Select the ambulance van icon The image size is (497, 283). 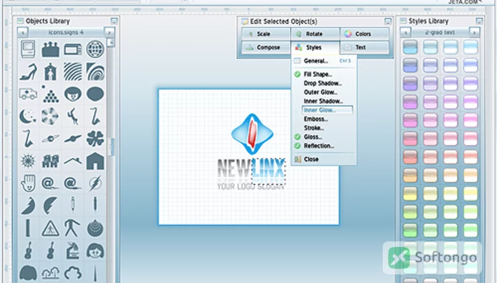[x=28, y=94]
